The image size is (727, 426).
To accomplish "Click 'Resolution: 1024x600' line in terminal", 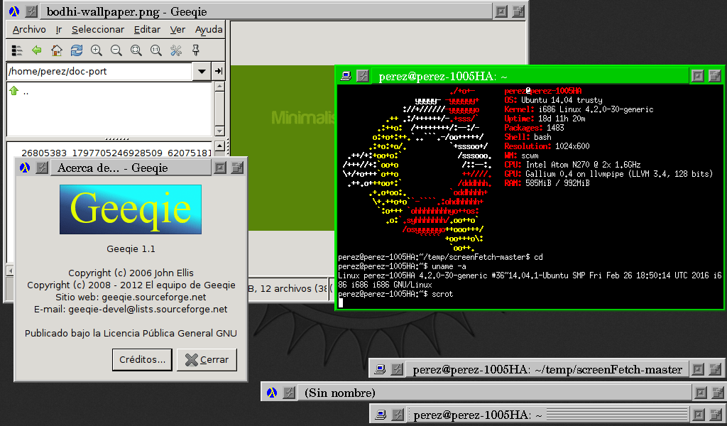I will point(547,146).
